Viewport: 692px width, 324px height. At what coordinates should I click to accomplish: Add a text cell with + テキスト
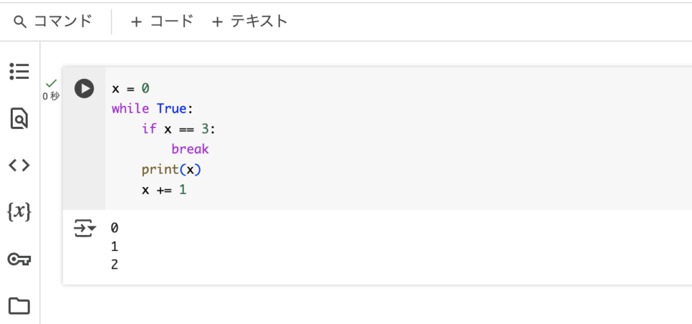[x=249, y=21]
